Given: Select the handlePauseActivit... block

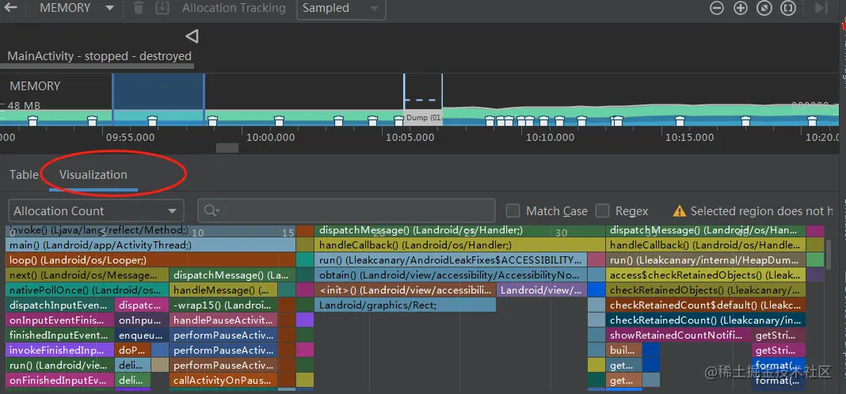Looking at the screenshot, I should (x=223, y=320).
